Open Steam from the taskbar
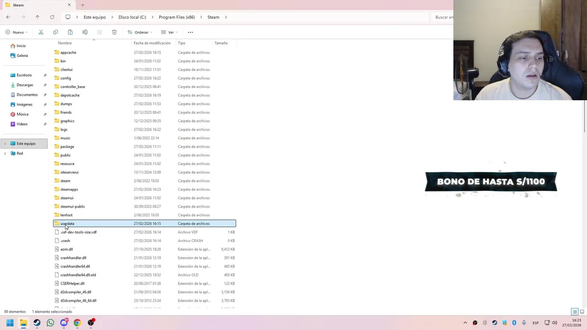Screen dimensions: 587x330 point(37,323)
